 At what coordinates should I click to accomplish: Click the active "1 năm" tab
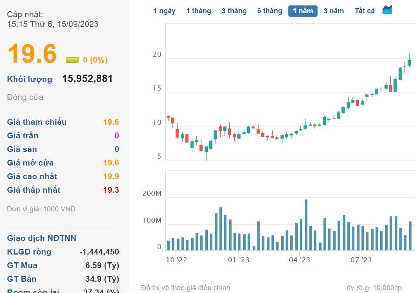tap(303, 11)
